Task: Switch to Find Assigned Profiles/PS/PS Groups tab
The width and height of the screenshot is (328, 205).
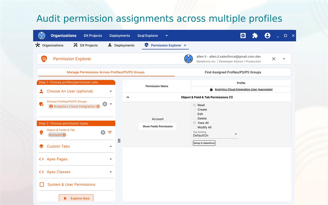Action: [x=233, y=72]
